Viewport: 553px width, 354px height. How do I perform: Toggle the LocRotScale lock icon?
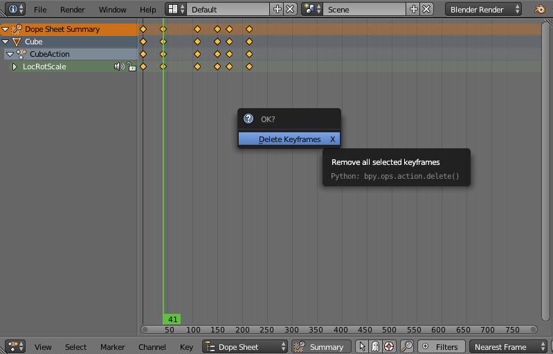coord(132,67)
